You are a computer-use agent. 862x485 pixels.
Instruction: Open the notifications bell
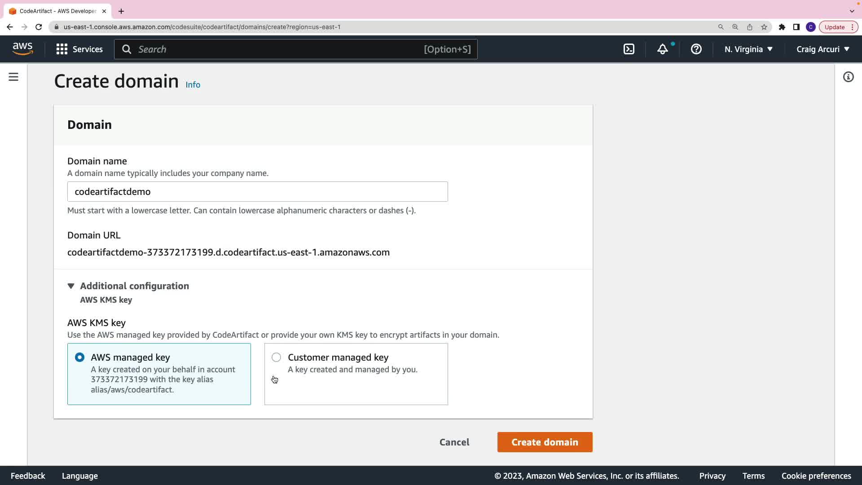tap(663, 49)
